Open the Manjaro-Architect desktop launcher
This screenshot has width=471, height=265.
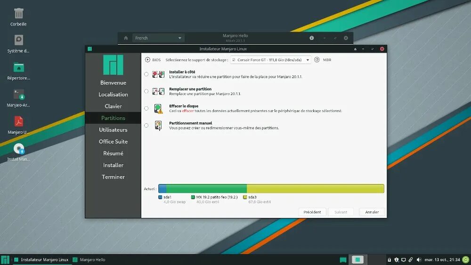[19, 95]
